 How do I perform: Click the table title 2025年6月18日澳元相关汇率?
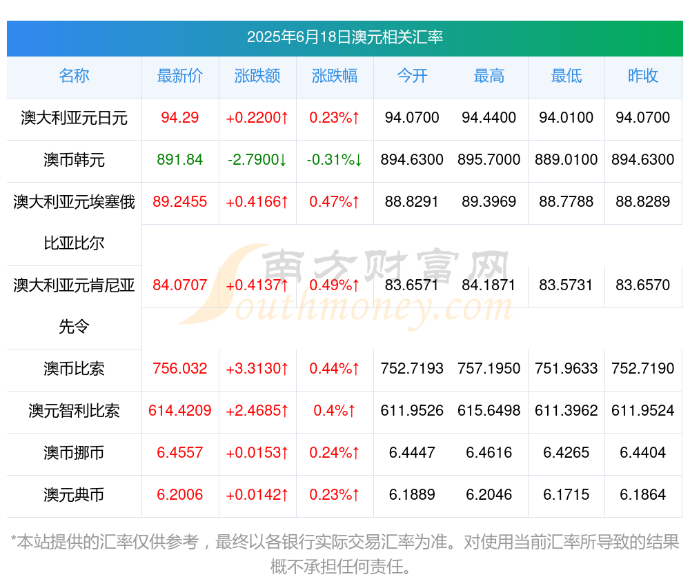point(344,37)
